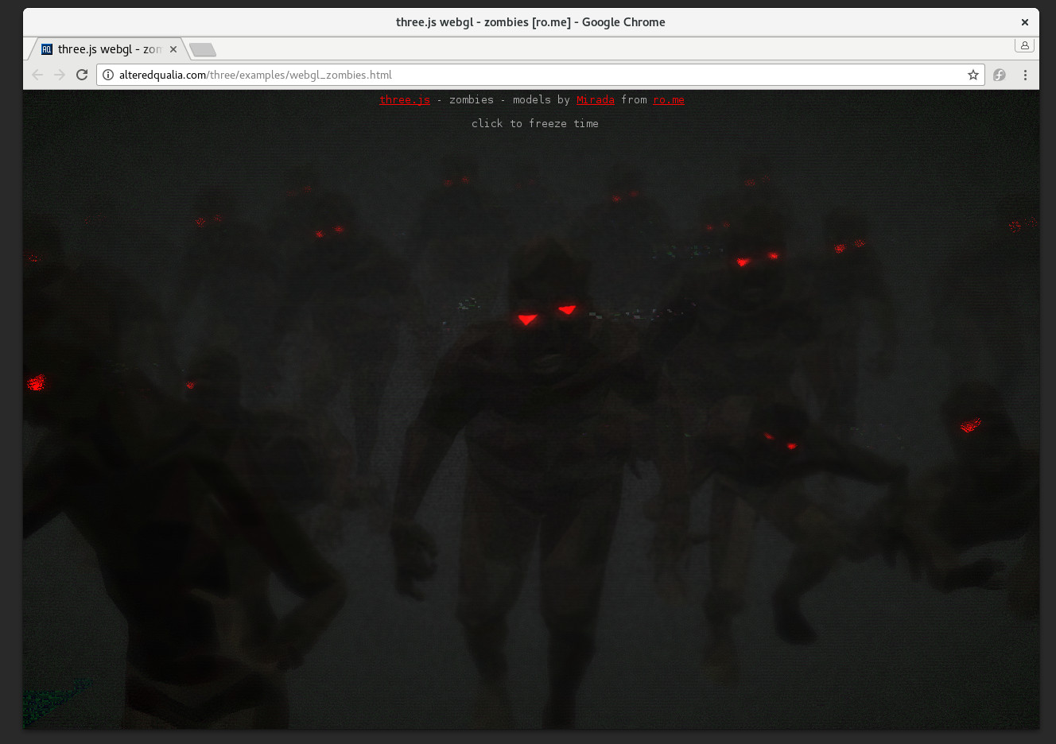
Task: Reload the zombies demo page
Action: click(x=82, y=75)
